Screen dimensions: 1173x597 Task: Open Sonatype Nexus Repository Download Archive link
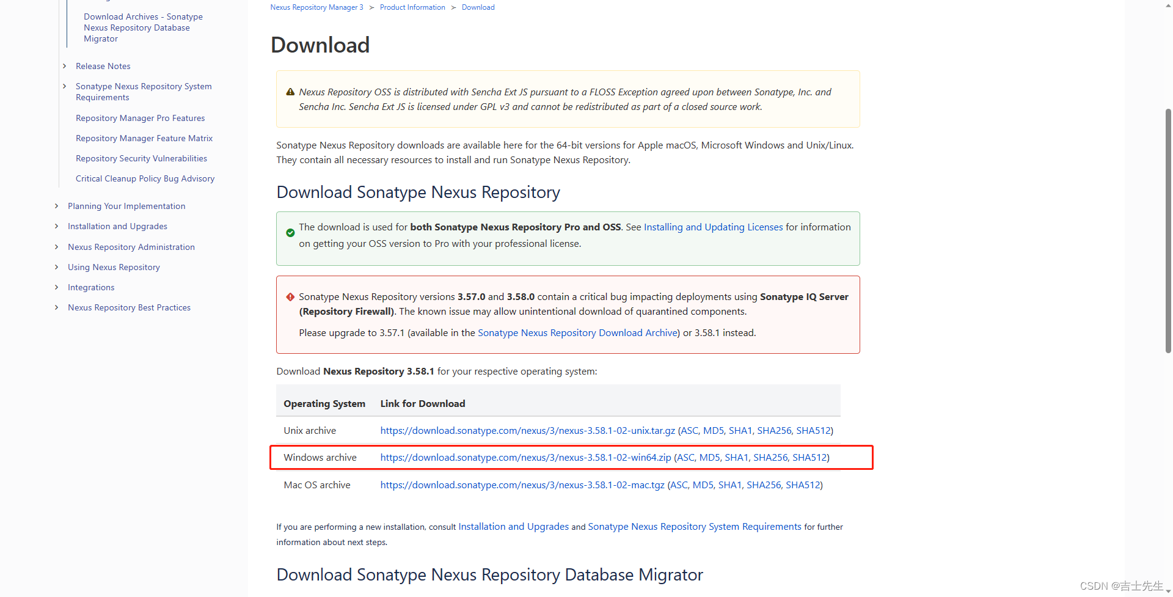[577, 332]
